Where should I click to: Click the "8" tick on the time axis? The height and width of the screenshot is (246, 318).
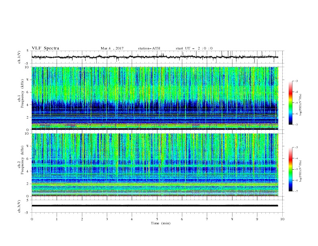pyautogui.click(x=232, y=219)
